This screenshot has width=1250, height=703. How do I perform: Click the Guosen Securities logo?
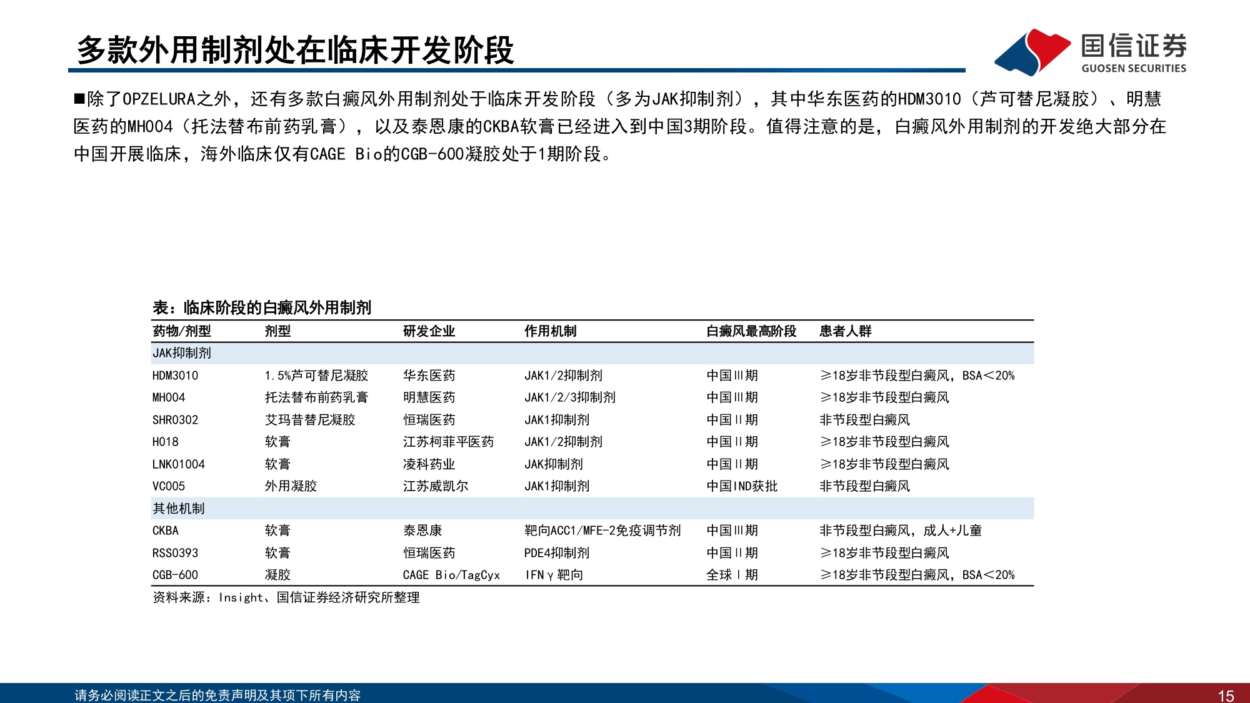point(1091,52)
